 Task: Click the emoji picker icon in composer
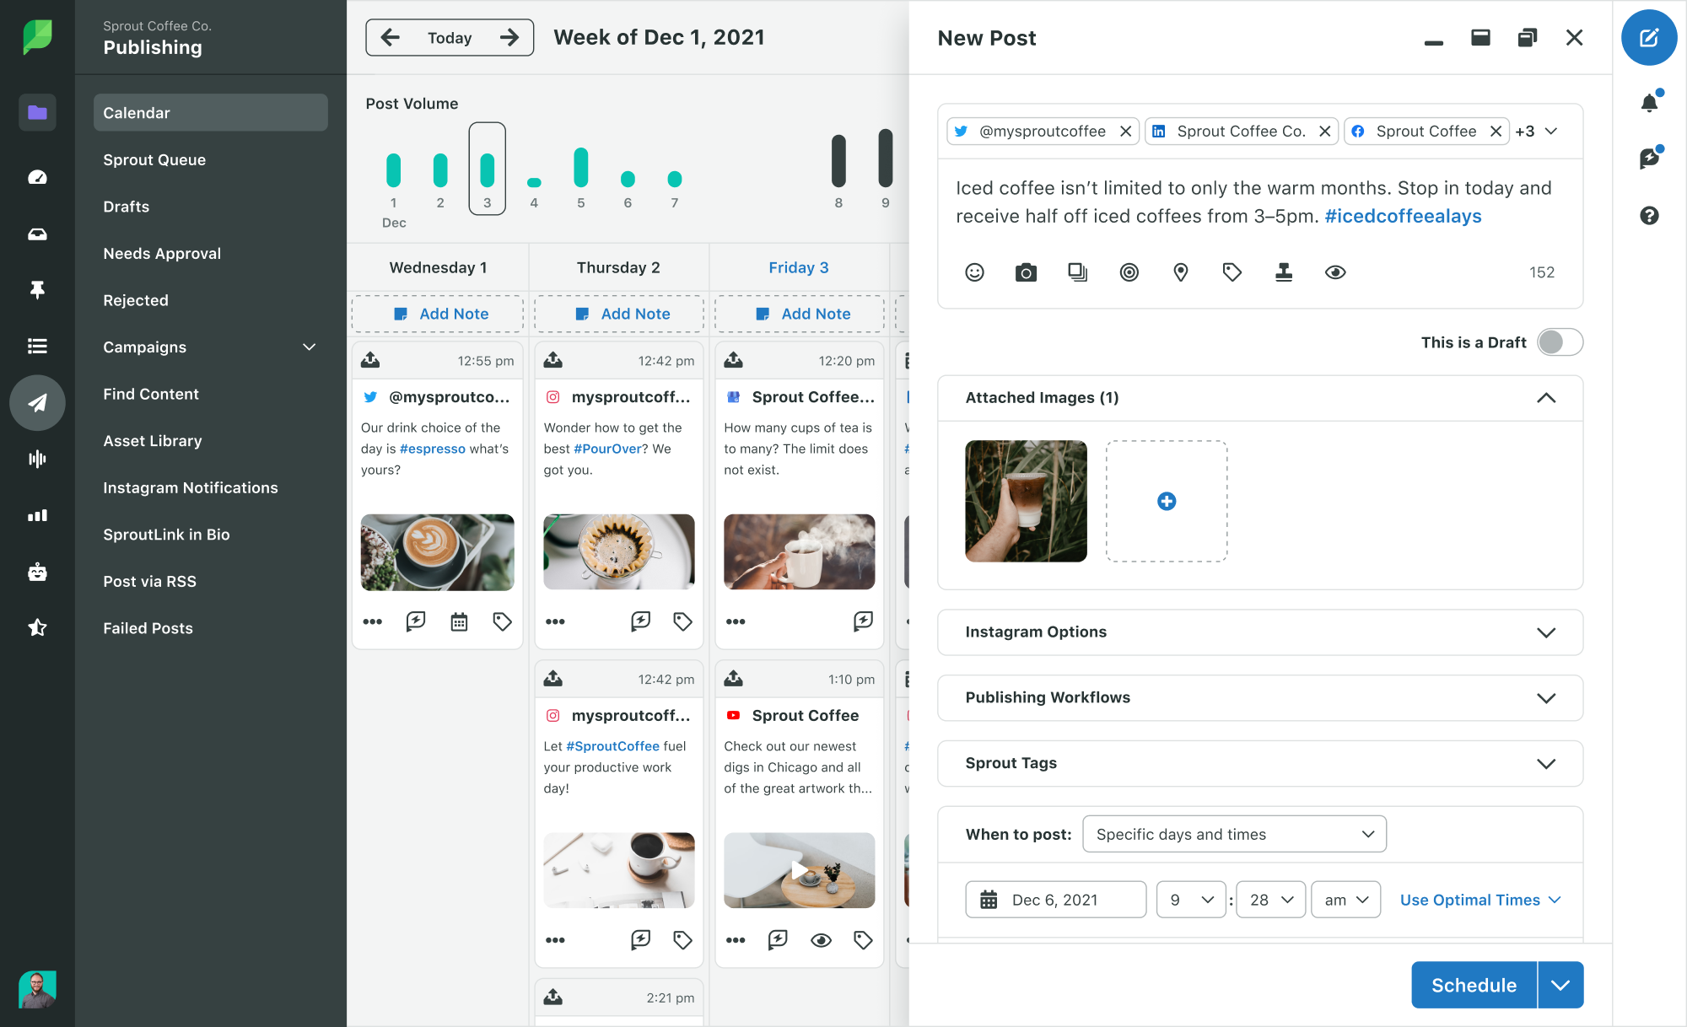click(x=973, y=272)
